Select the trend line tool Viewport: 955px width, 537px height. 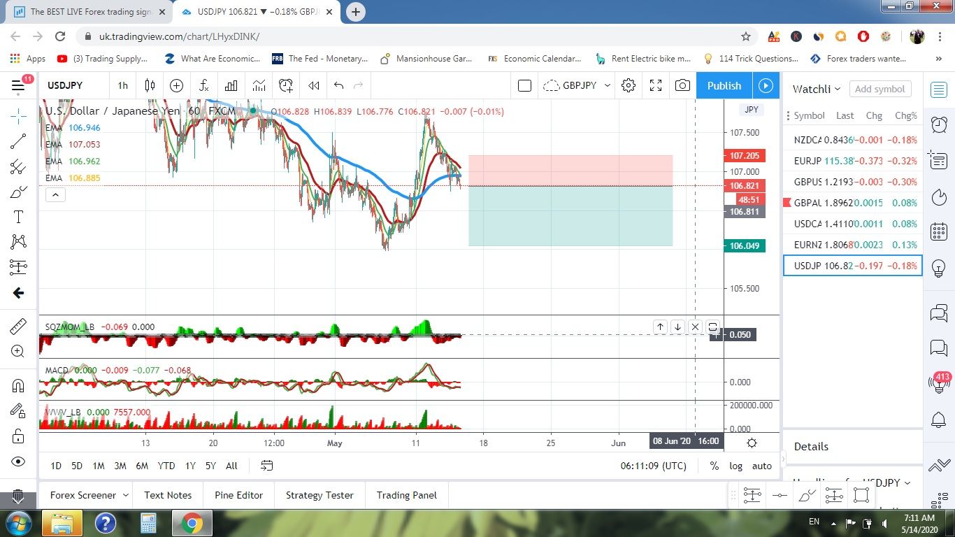pyautogui.click(x=18, y=141)
